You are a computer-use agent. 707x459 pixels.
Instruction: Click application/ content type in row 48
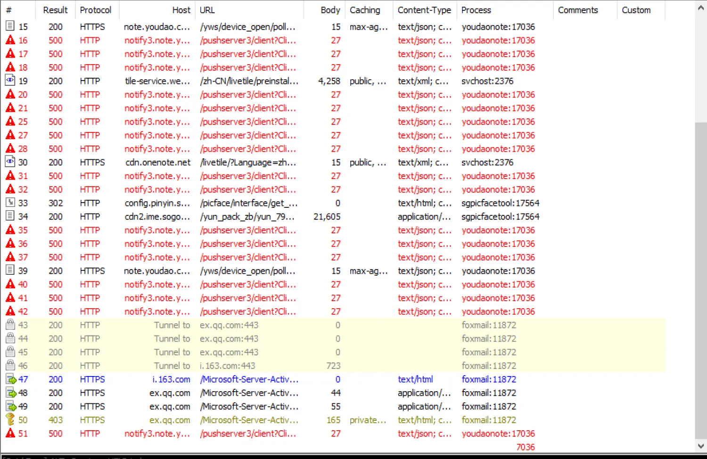(x=424, y=393)
